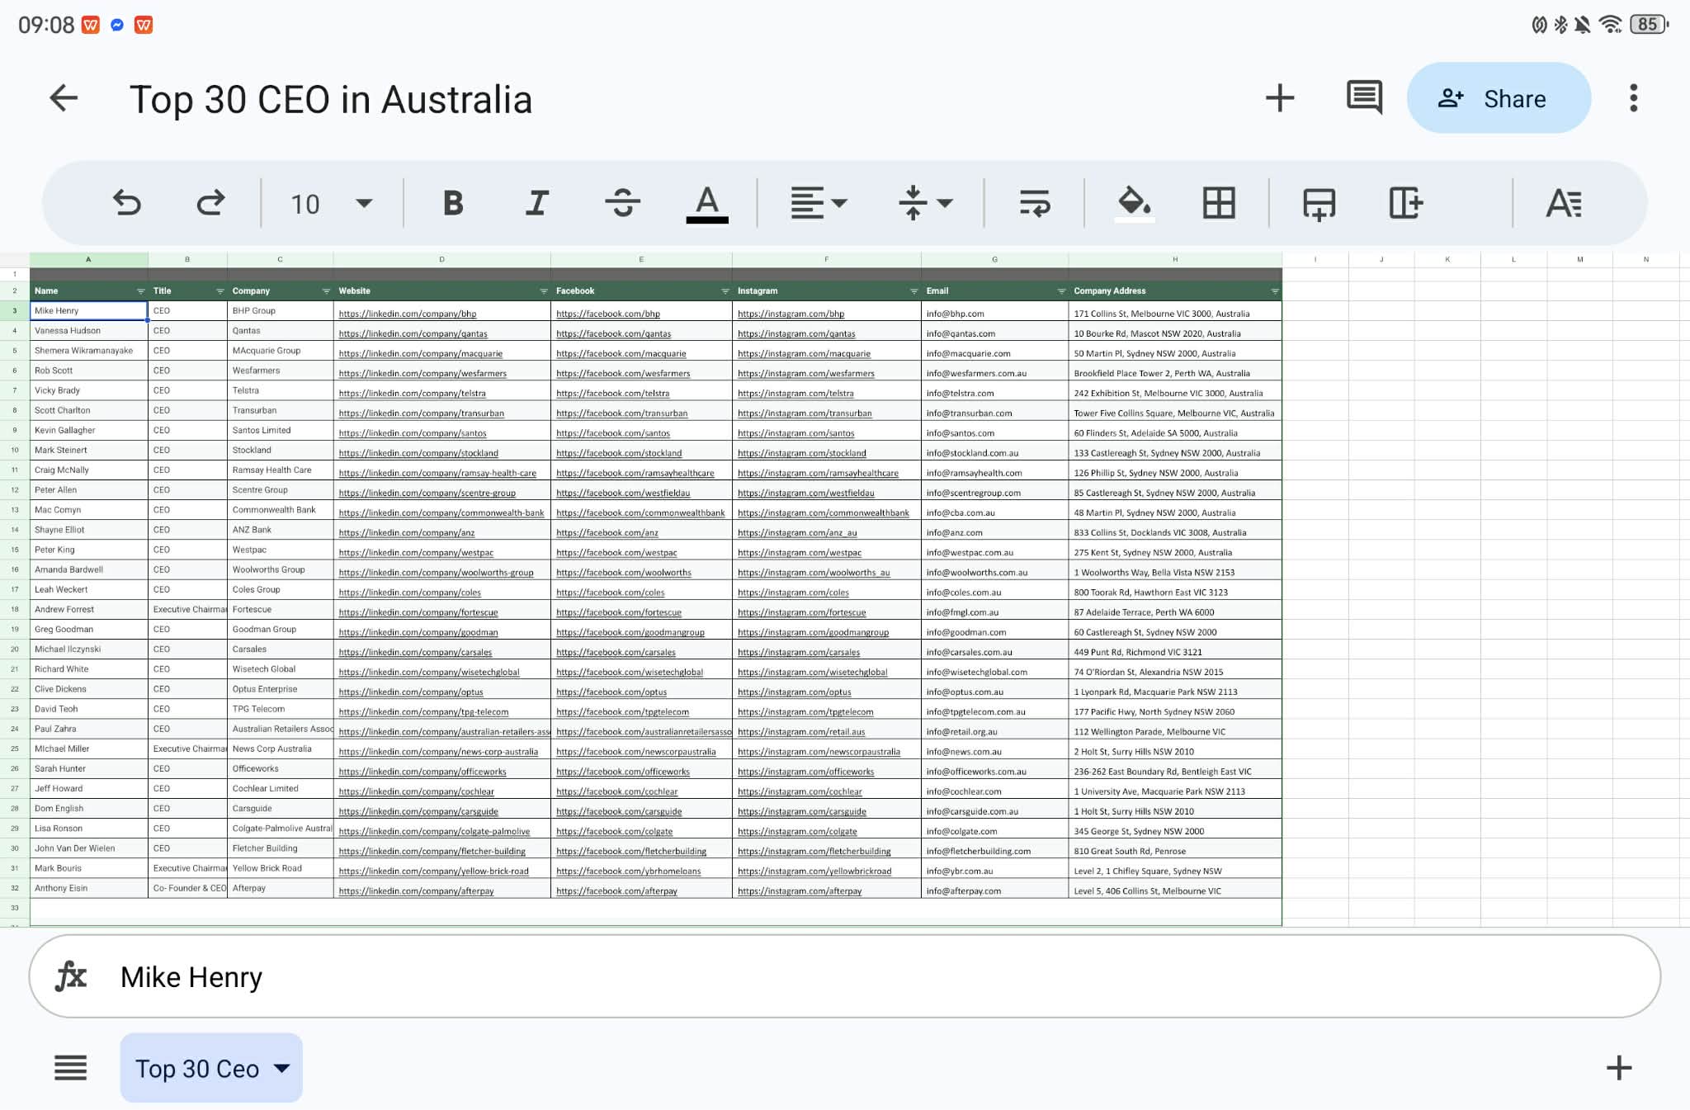The width and height of the screenshot is (1690, 1110).
Task: Open the Telstra Instagram link
Action: coord(795,394)
